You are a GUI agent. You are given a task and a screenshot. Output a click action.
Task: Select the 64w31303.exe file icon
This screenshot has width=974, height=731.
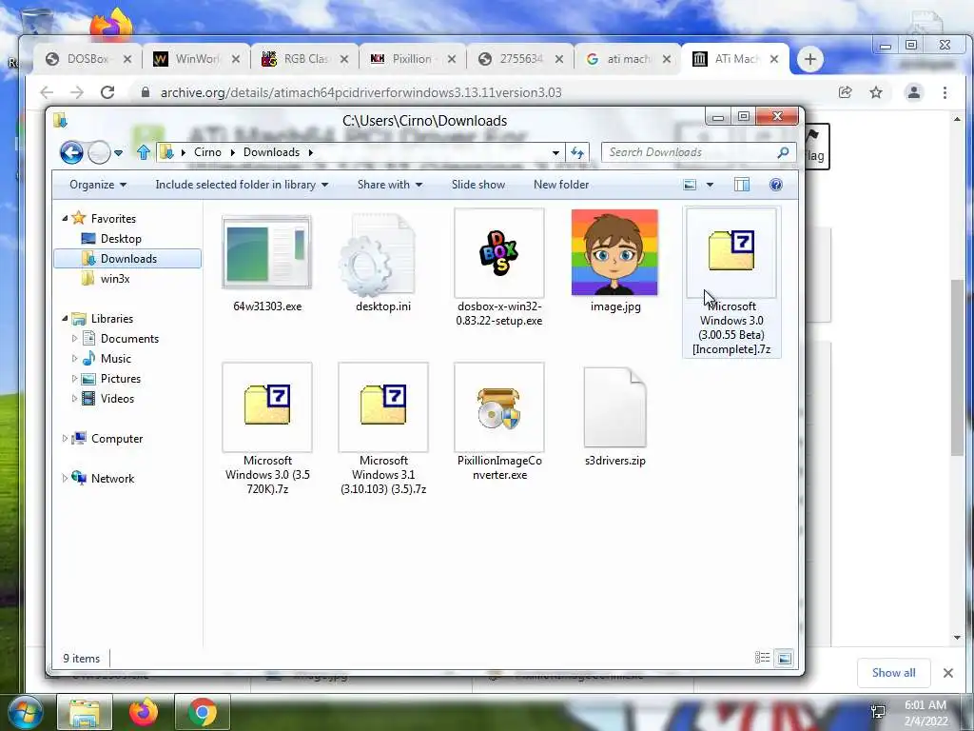pyautogui.click(x=267, y=252)
